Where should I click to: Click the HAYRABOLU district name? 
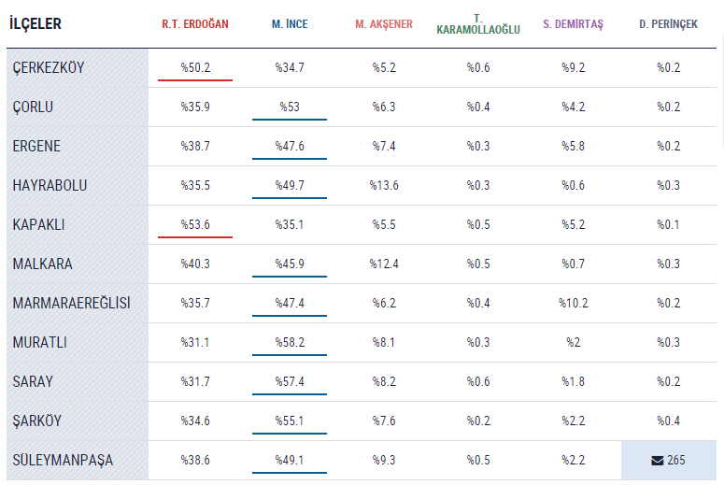tap(50, 186)
